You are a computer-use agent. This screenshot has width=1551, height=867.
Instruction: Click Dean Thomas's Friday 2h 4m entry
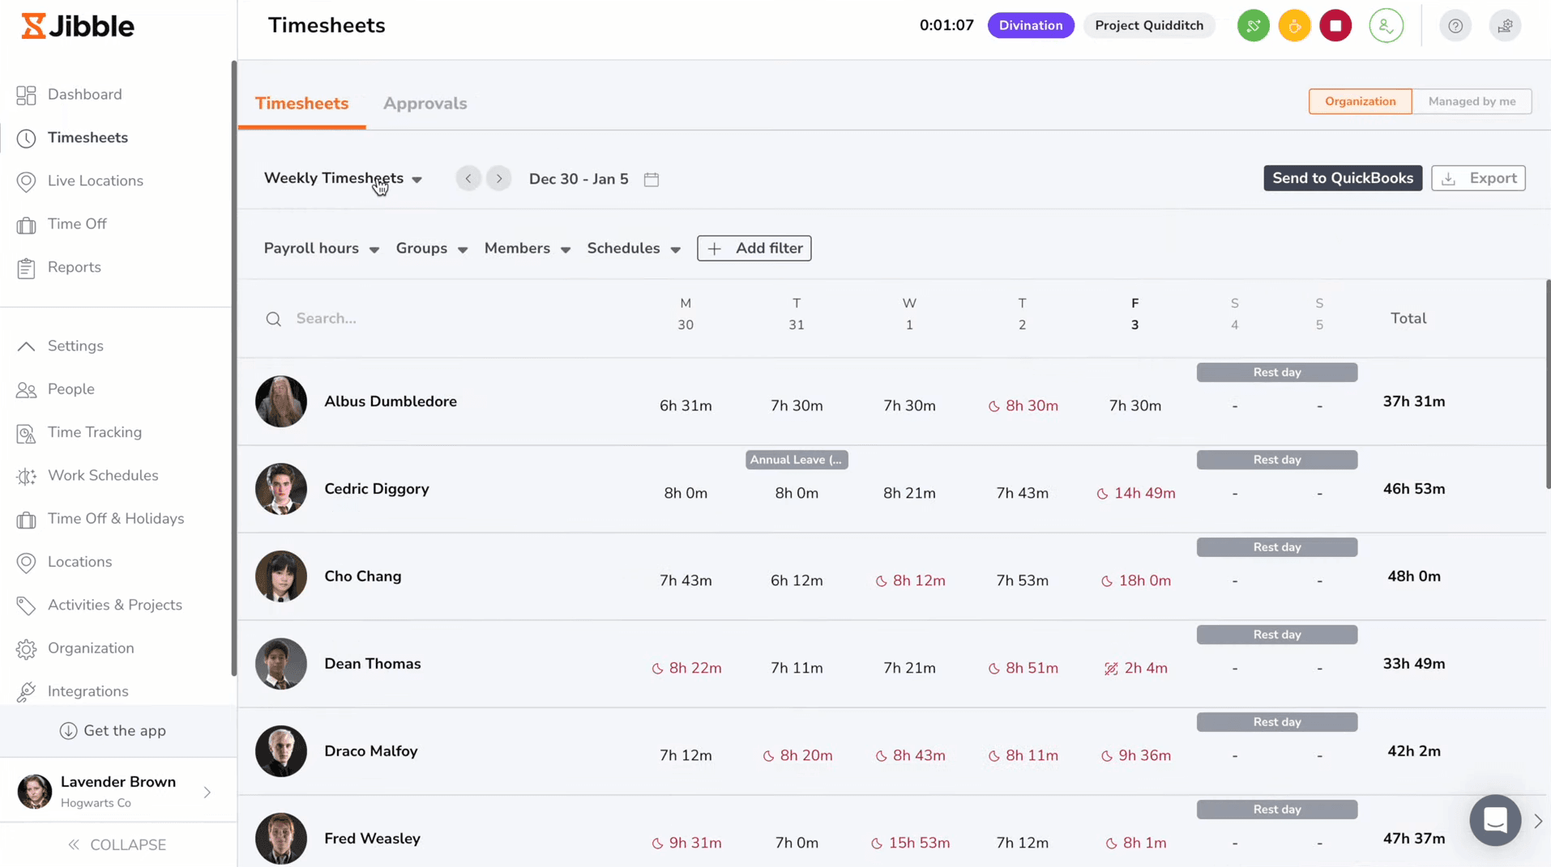pos(1135,669)
